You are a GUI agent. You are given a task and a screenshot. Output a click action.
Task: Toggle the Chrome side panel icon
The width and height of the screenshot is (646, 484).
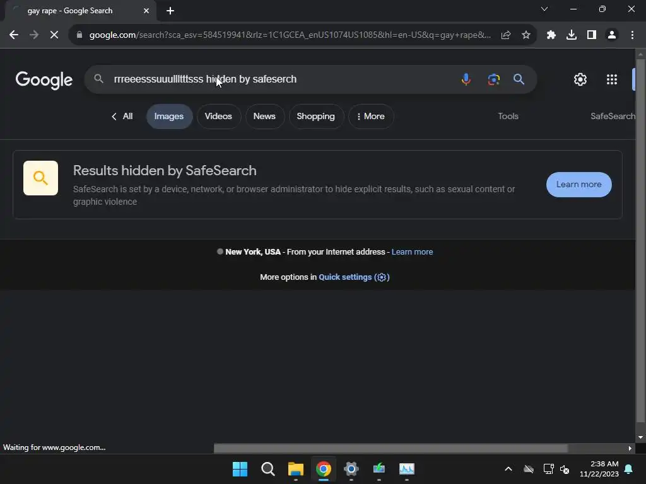[592, 35]
